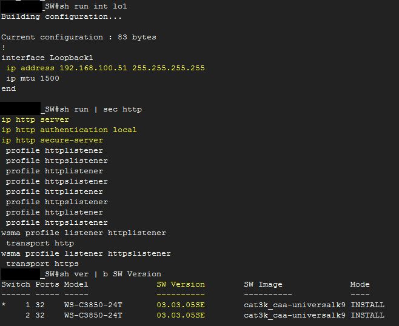Image resolution: width=399 pixels, height=326 pixels.
Task: Click the 'SW Version' column header
Action: pos(181,284)
